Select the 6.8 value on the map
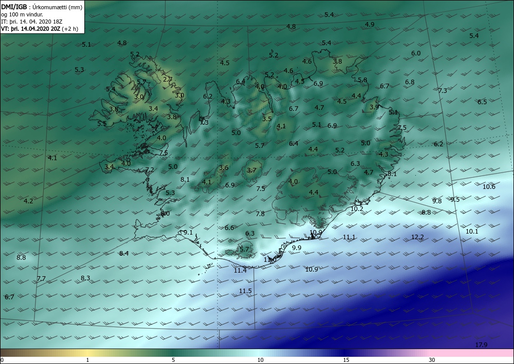 tap(410, 82)
